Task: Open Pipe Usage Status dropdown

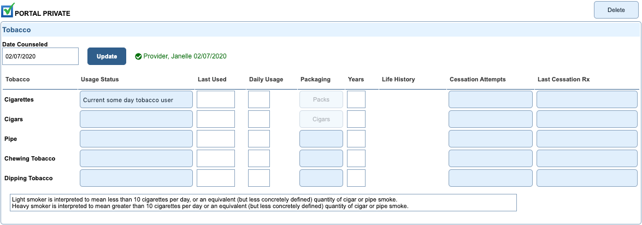Action: [136, 139]
